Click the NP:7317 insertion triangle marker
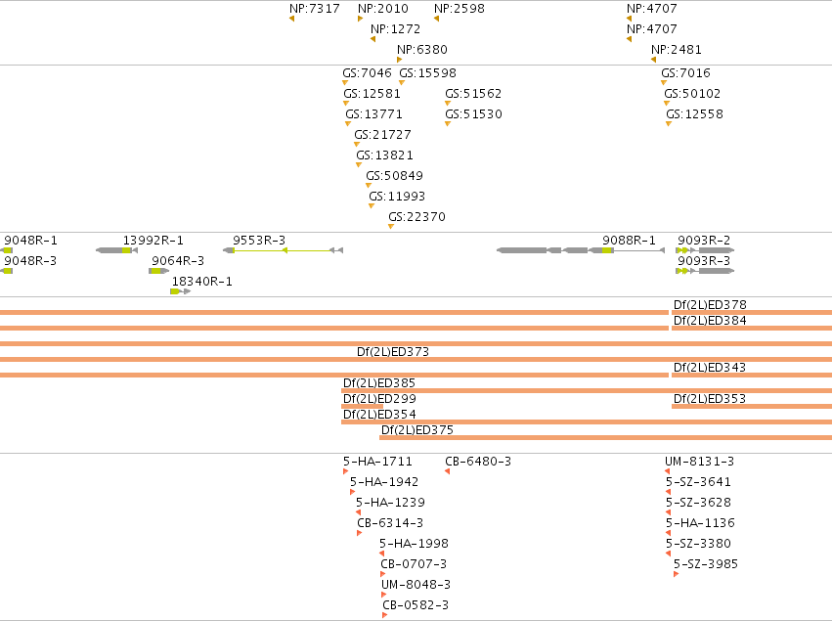Viewport: 832px width, 621px height. tap(292, 19)
